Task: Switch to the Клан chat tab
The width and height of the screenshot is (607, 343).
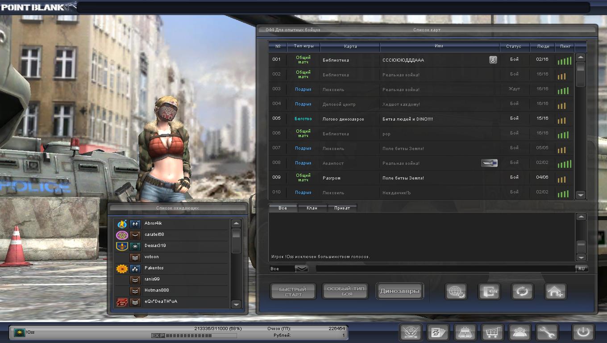Action: click(312, 208)
